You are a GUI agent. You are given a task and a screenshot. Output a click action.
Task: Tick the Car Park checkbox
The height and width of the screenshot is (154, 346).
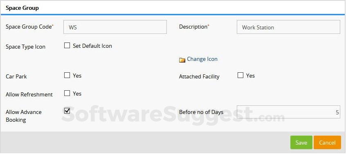tap(67, 75)
